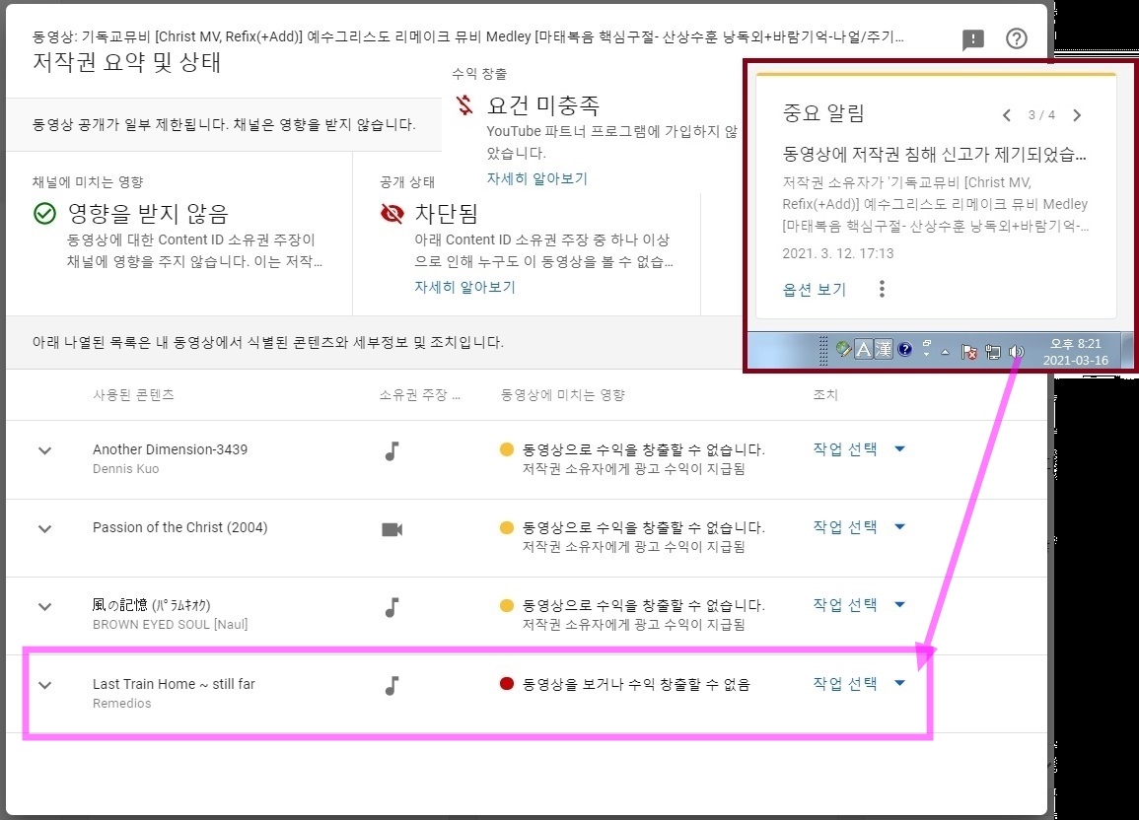Click the 중요 알림 notification heading
This screenshot has height=820, width=1139.
coord(823,113)
